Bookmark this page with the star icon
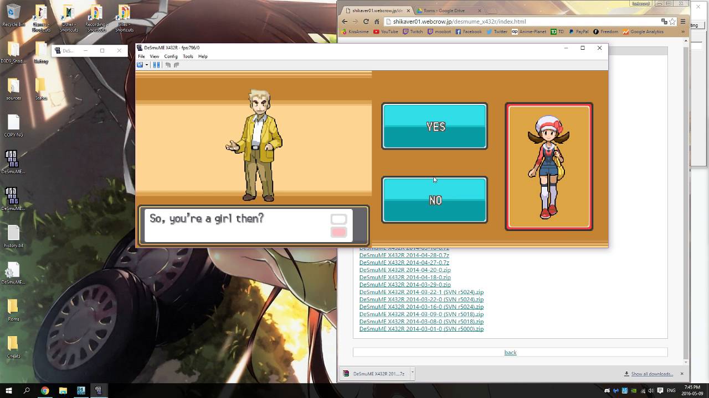The width and height of the screenshot is (709, 398). [x=672, y=22]
